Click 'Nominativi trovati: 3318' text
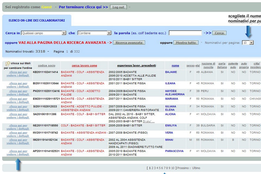261x174 pixels. (25, 51)
